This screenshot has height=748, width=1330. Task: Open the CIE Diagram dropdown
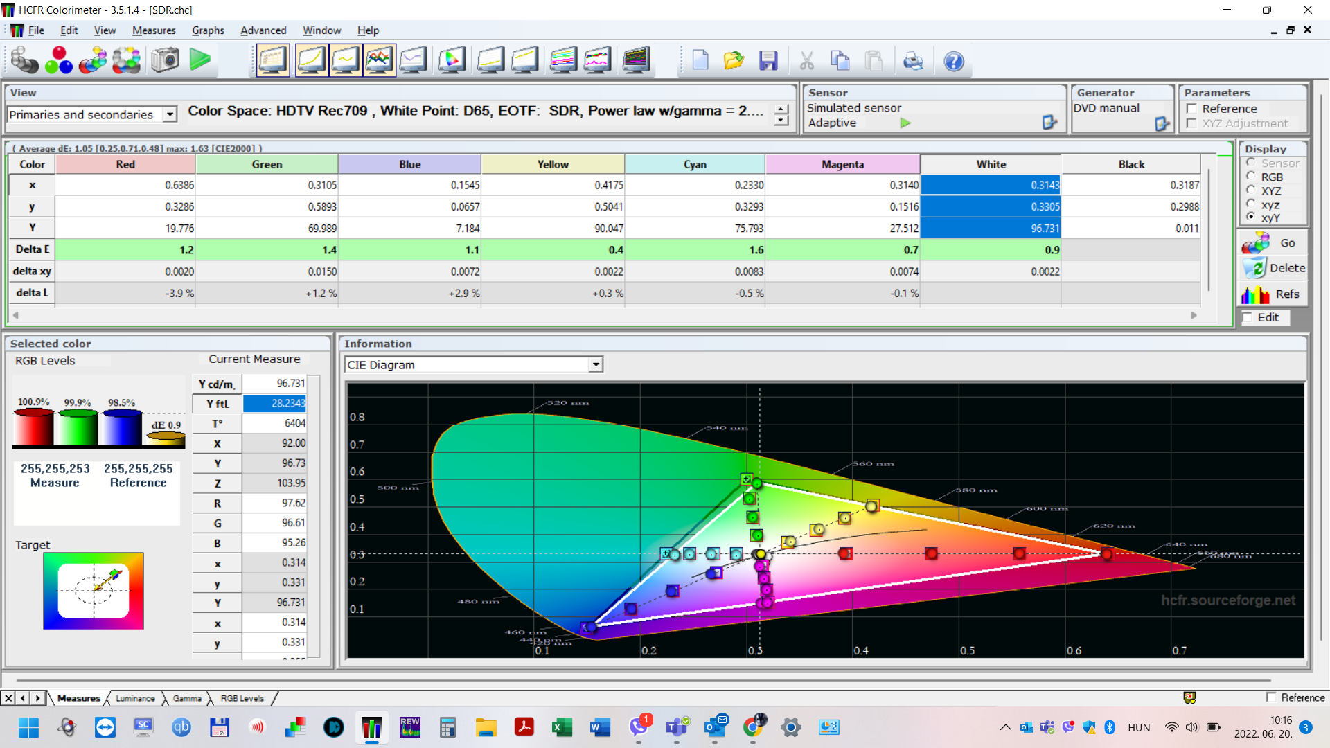(595, 365)
